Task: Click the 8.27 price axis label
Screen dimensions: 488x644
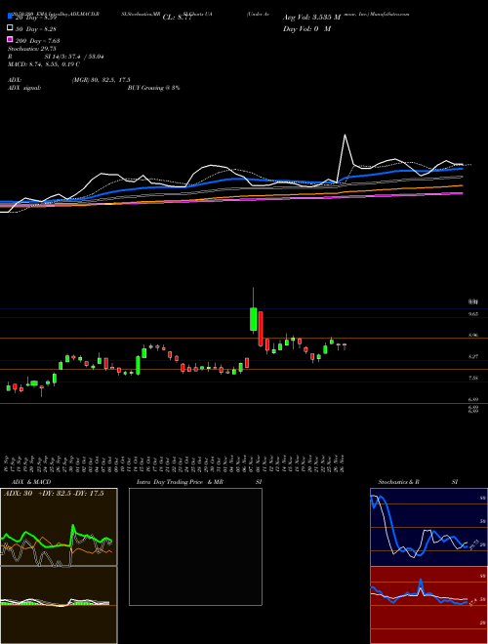Action: pyautogui.click(x=473, y=356)
